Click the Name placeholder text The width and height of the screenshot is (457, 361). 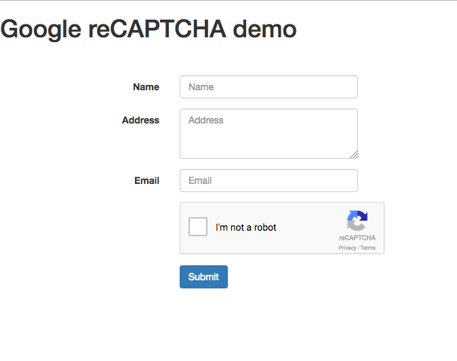coord(201,87)
